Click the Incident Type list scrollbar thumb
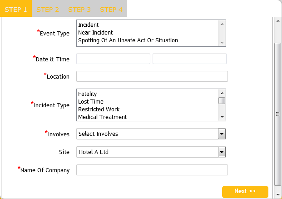The height and width of the screenshot is (199, 282). click(222, 101)
